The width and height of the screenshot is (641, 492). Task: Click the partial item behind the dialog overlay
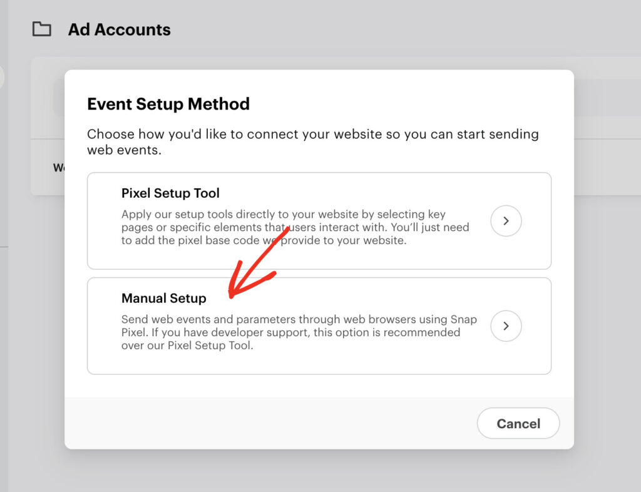pyautogui.click(x=58, y=167)
